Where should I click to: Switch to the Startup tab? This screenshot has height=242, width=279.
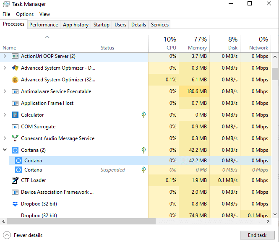(x=102, y=25)
